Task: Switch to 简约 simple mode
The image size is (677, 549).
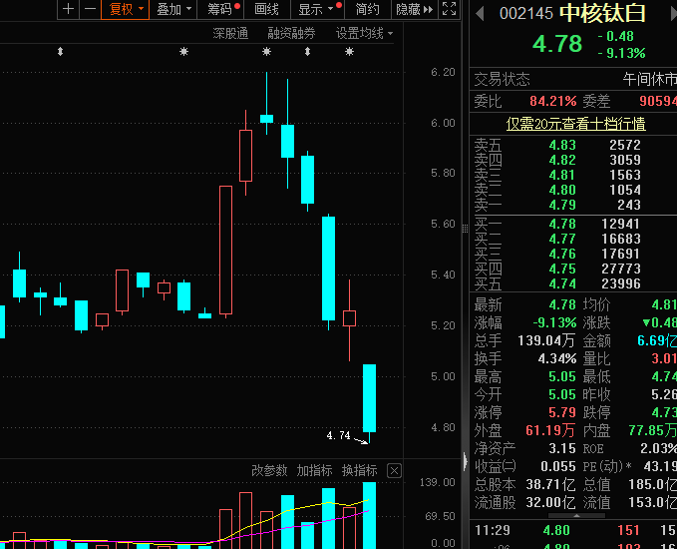Action: [x=368, y=9]
